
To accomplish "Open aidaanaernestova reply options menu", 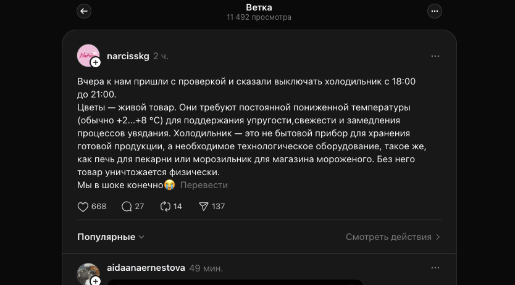I will [435, 268].
